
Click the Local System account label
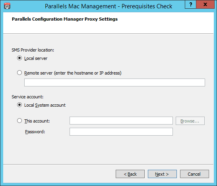pyautogui.click(x=45, y=105)
